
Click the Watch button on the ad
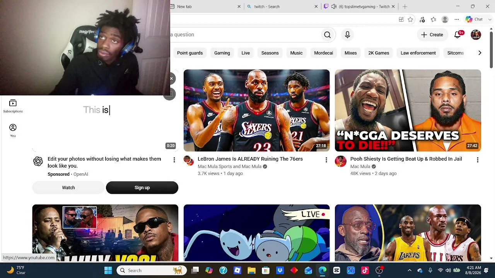coord(68,188)
